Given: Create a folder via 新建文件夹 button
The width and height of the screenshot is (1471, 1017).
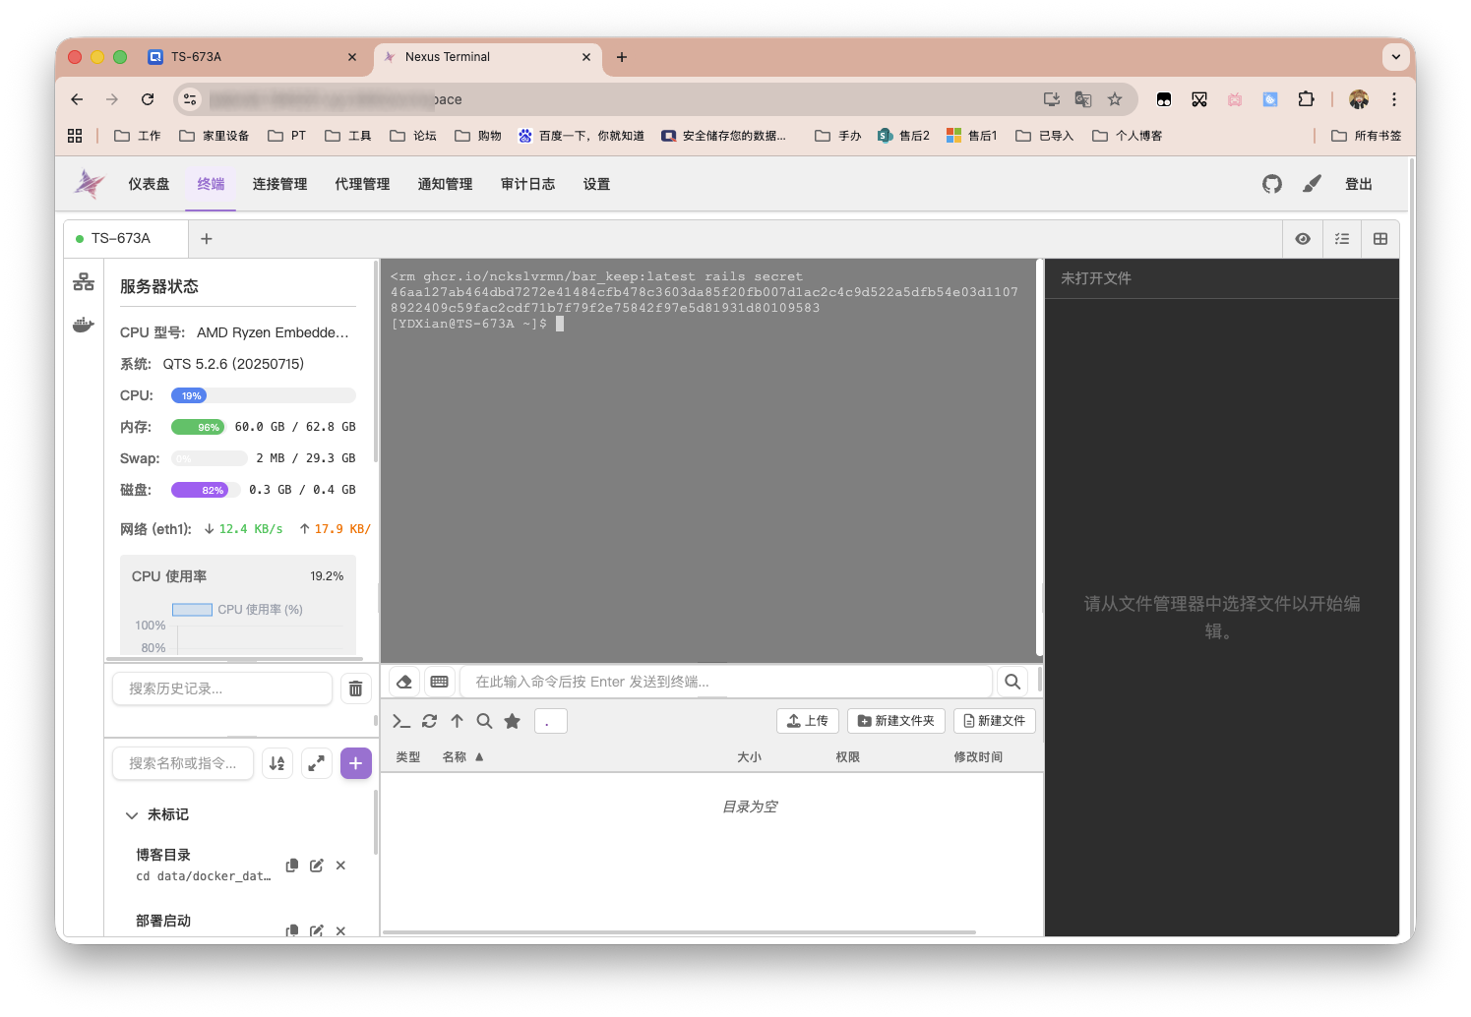Looking at the screenshot, I should coord(895,720).
